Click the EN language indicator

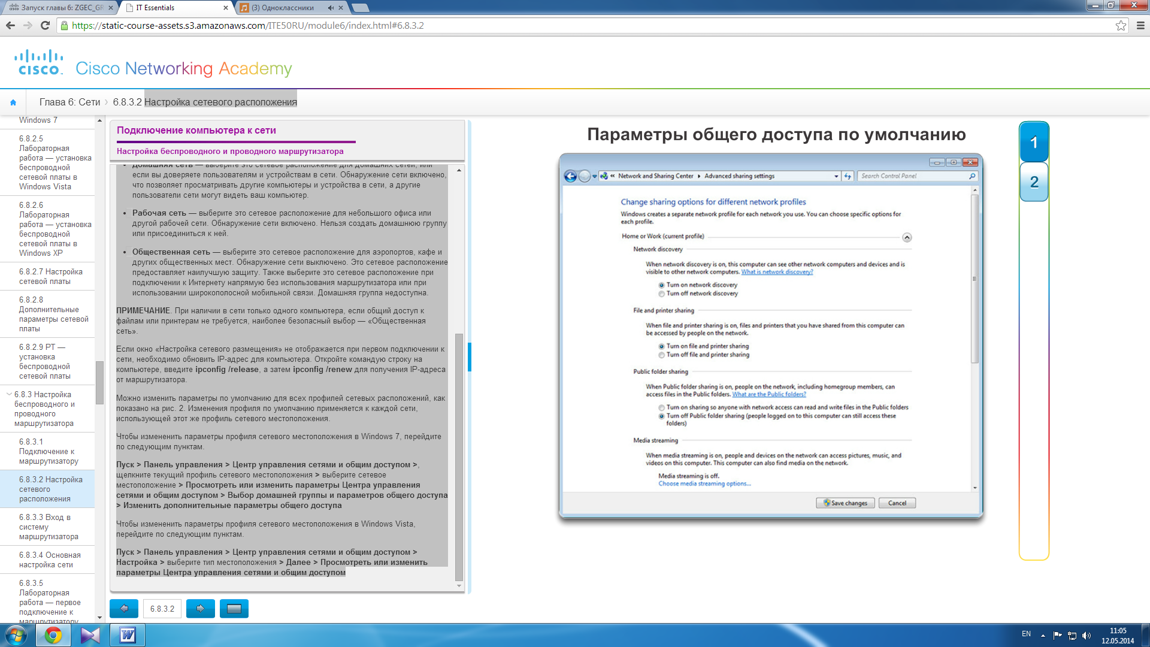tap(1026, 634)
